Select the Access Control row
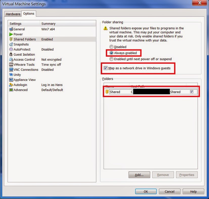This screenshot has height=199, width=209. (52, 59)
